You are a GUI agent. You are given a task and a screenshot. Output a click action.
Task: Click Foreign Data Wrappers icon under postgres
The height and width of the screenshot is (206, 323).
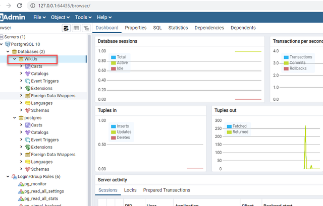(x=28, y=155)
